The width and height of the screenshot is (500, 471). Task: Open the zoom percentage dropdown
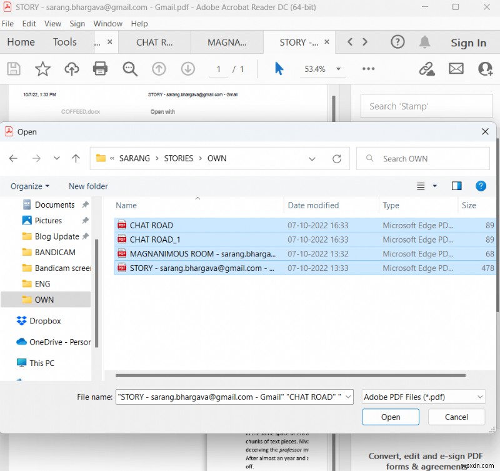pos(337,69)
